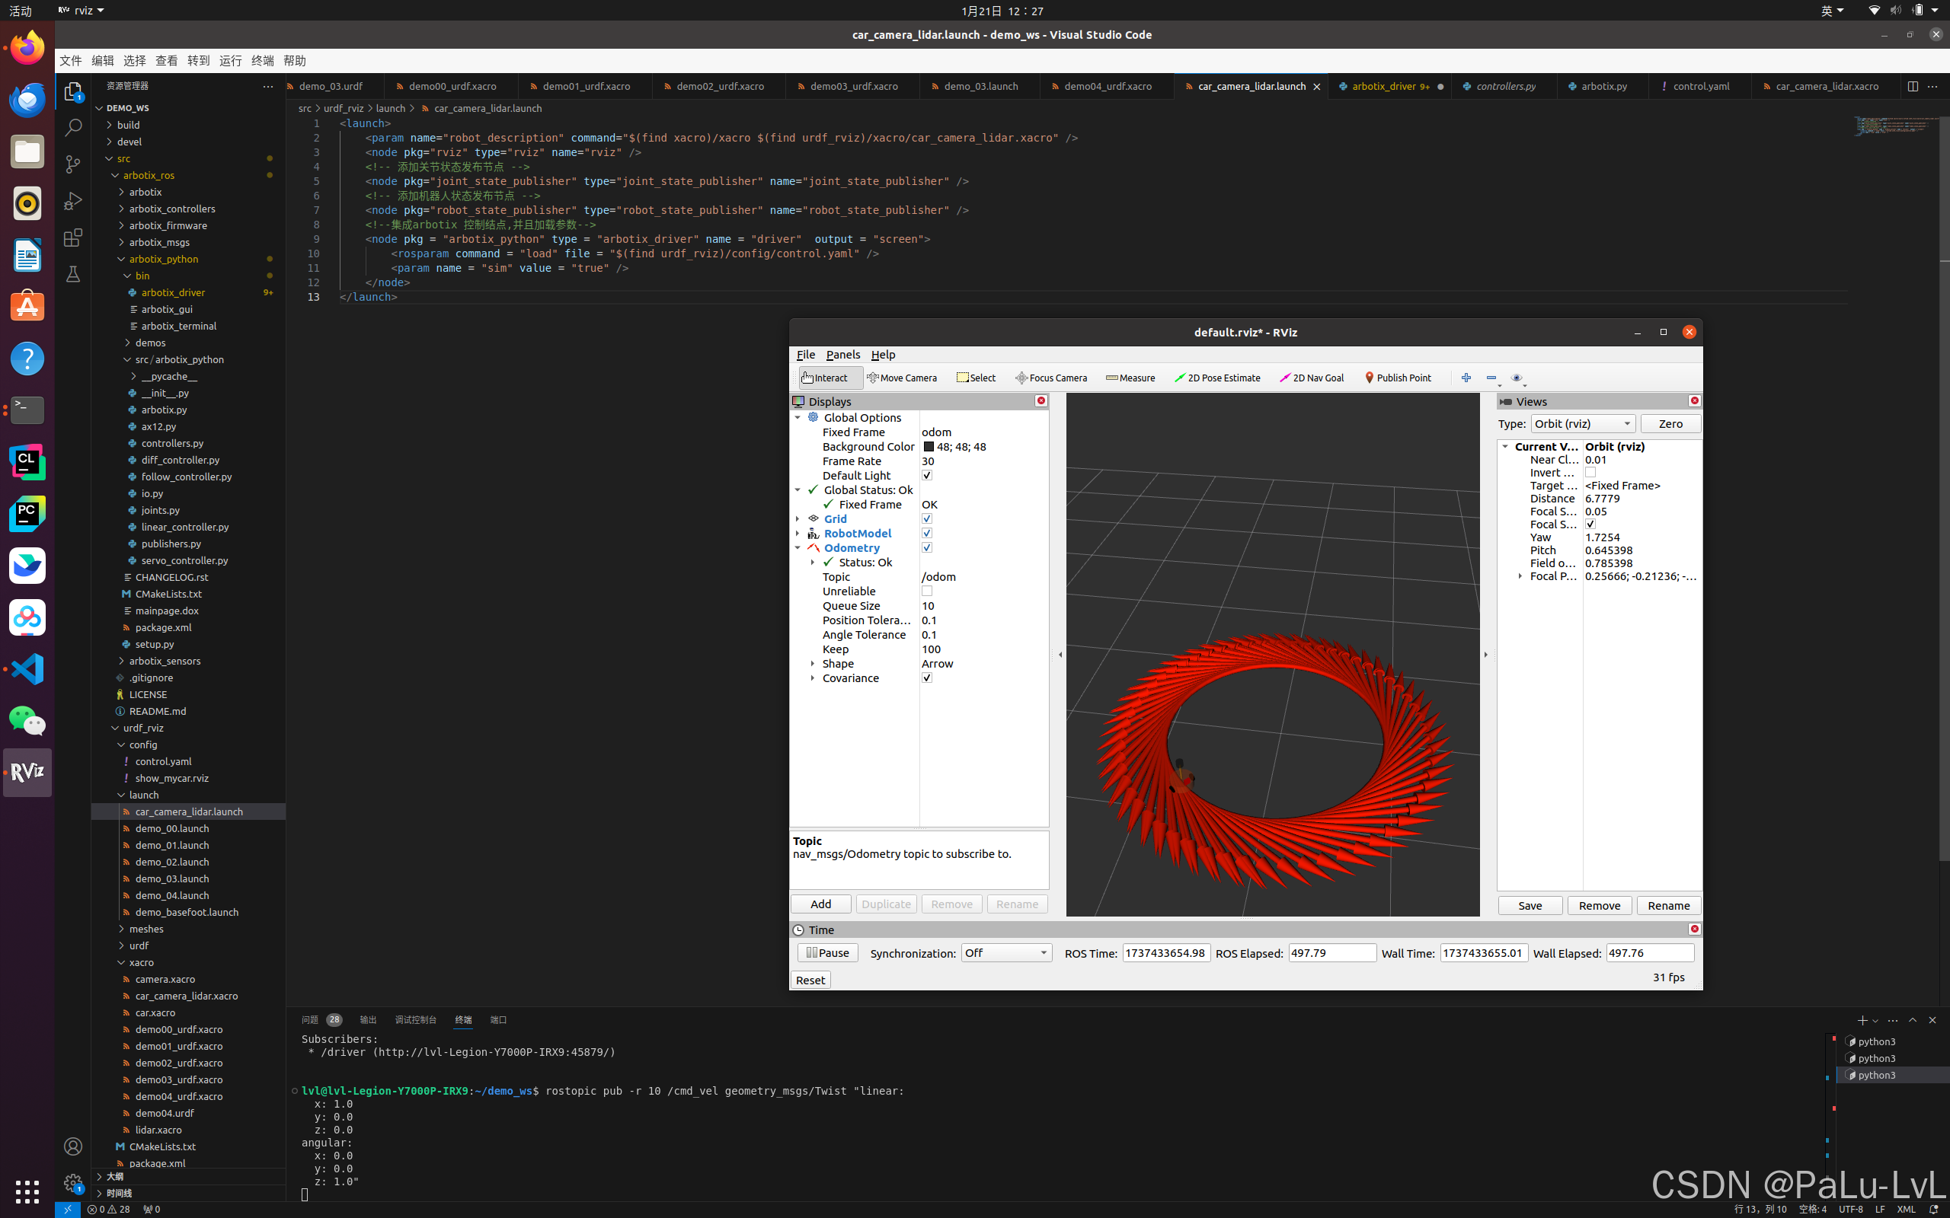Open the Synchronization dropdown set to Off
Image resolution: width=1950 pixels, height=1218 pixels.
(1005, 953)
